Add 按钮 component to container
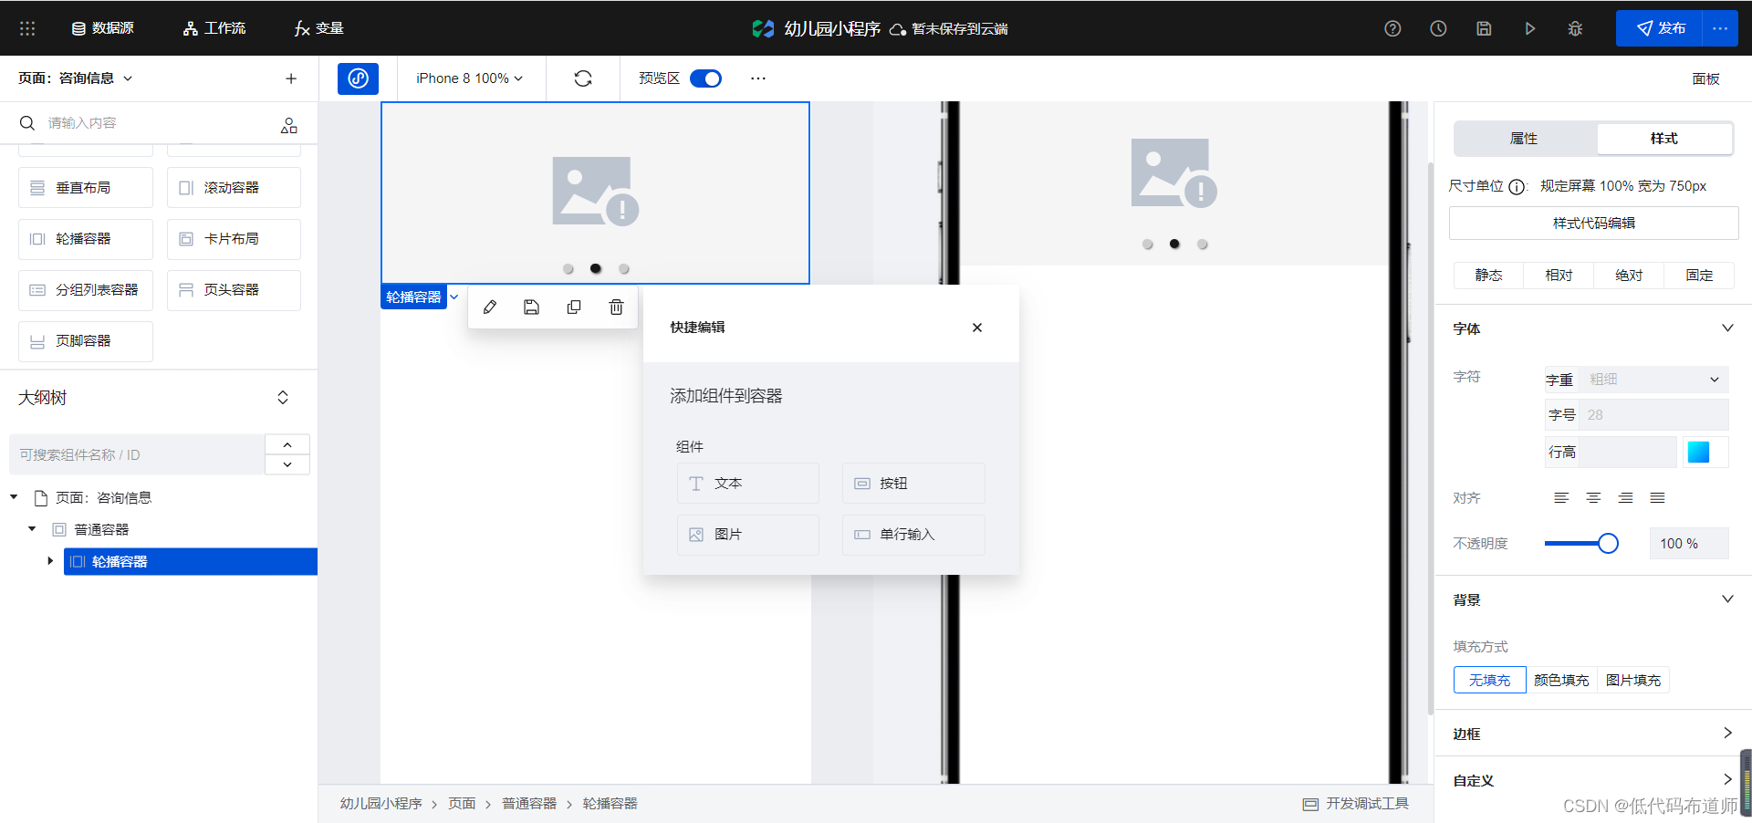Image resolution: width=1752 pixels, height=823 pixels. tap(913, 483)
